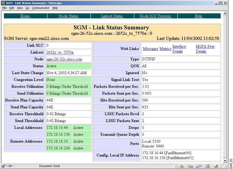Open the Communicator menu
Image resolution: width=233 pixels, height=169 pixels.
pyautogui.click(x=41, y=8)
